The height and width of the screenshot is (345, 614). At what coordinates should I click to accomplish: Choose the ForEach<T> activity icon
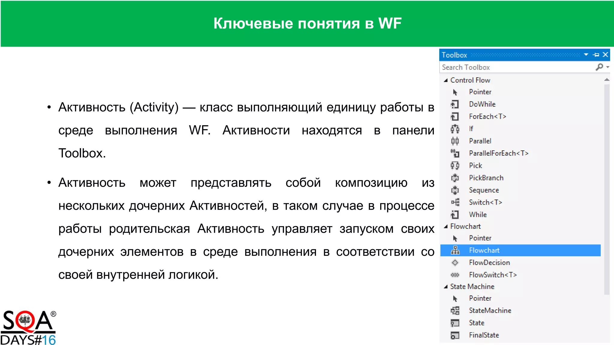coord(455,116)
